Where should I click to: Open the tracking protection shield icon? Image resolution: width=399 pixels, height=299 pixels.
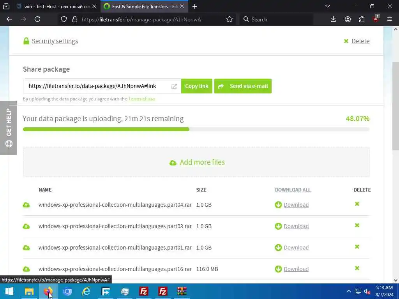click(64, 19)
